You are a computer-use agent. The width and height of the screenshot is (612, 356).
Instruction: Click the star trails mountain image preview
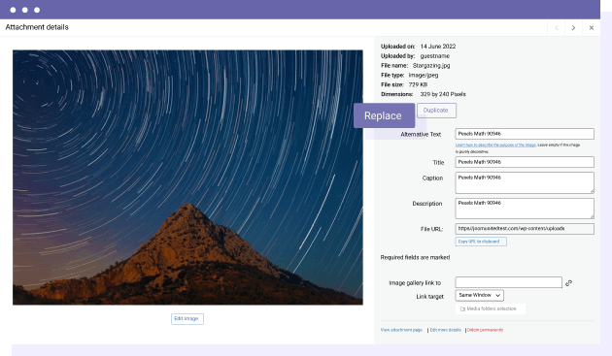click(187, 178)
